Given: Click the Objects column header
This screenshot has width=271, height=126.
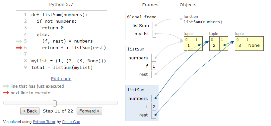Looking at the screenshot, I should click(188, 5).
